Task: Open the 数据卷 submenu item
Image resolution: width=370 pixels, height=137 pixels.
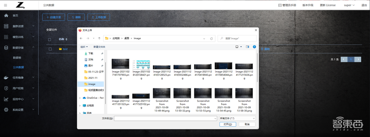Action: point(17,58)
